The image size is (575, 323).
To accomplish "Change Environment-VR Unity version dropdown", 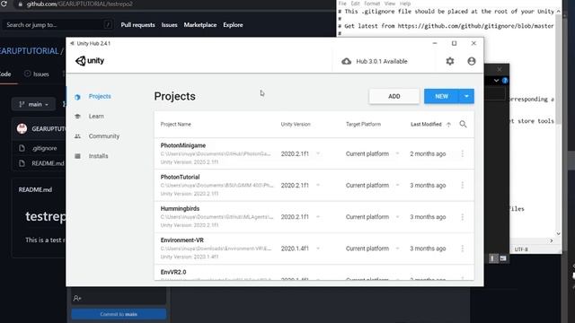I will pyautogui.click(x=318, y=249).
